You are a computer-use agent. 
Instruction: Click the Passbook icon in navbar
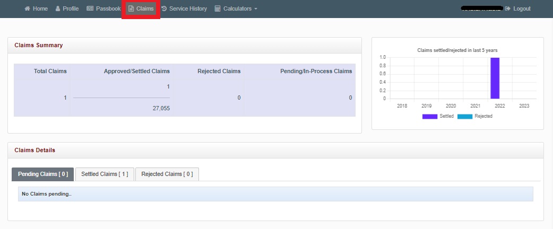(x=90, y=9)
